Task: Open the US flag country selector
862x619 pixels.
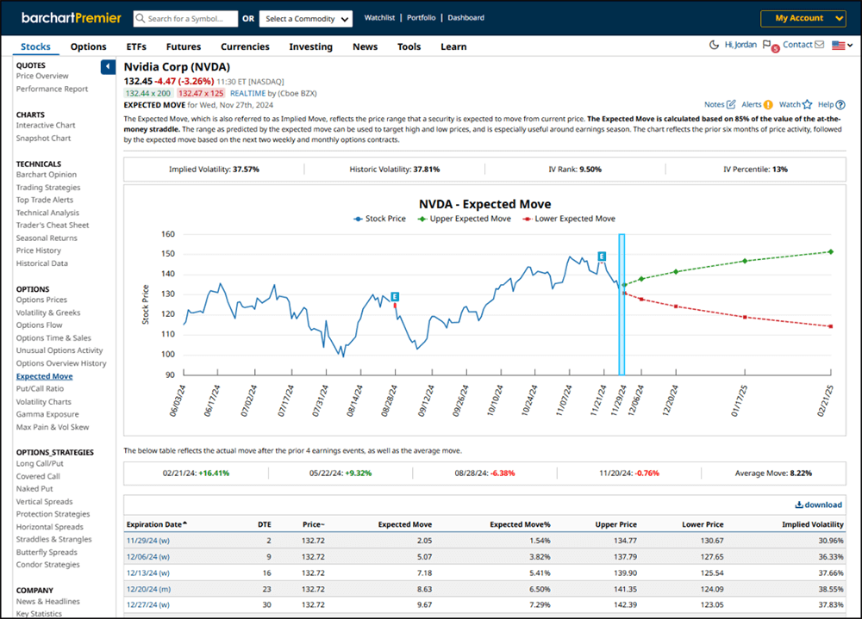Action: pos(842,45)
